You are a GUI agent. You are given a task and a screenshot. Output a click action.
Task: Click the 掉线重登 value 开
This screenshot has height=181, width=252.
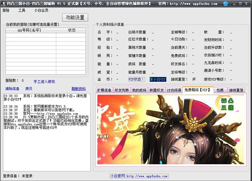194,79
